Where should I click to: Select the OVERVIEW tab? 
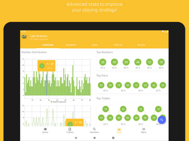48,45
